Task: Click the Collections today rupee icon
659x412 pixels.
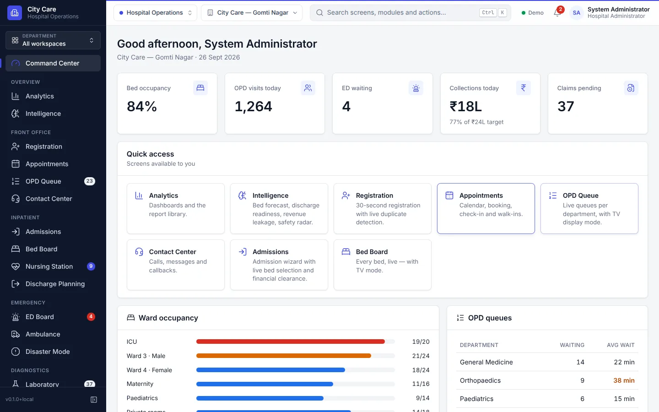Action: (524, 88)
